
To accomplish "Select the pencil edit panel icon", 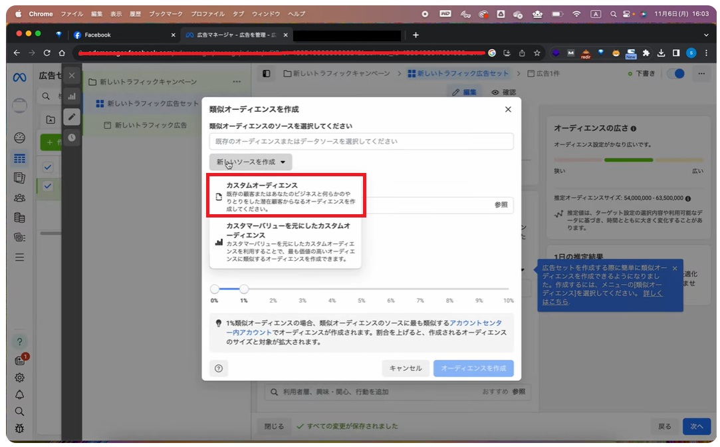I will point(72,117).
